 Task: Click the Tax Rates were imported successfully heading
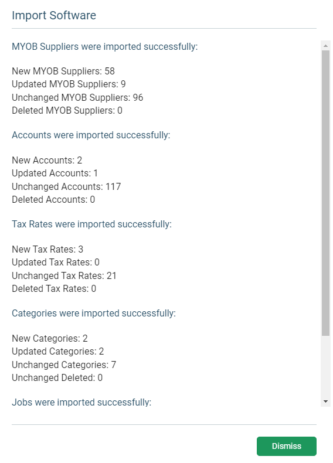[x=91, y=224]
